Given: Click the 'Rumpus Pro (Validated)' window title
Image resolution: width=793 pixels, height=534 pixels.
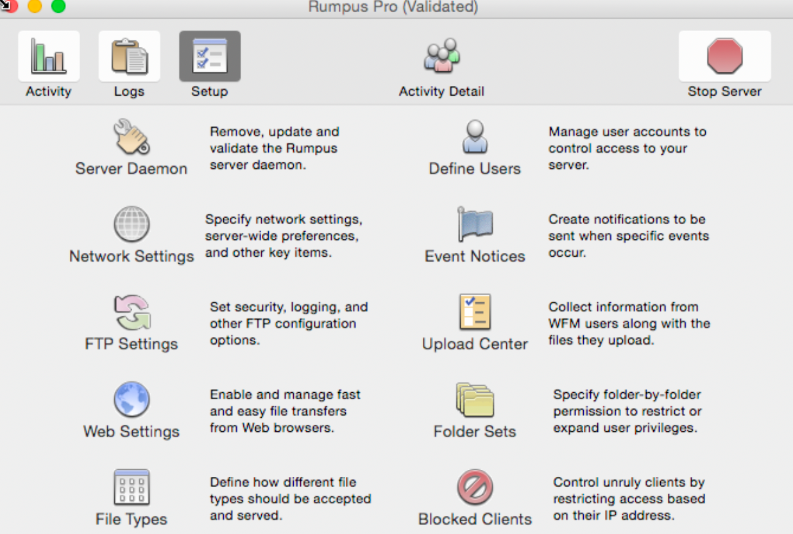Looking at the screenshot, I should [x=393, y=7].
